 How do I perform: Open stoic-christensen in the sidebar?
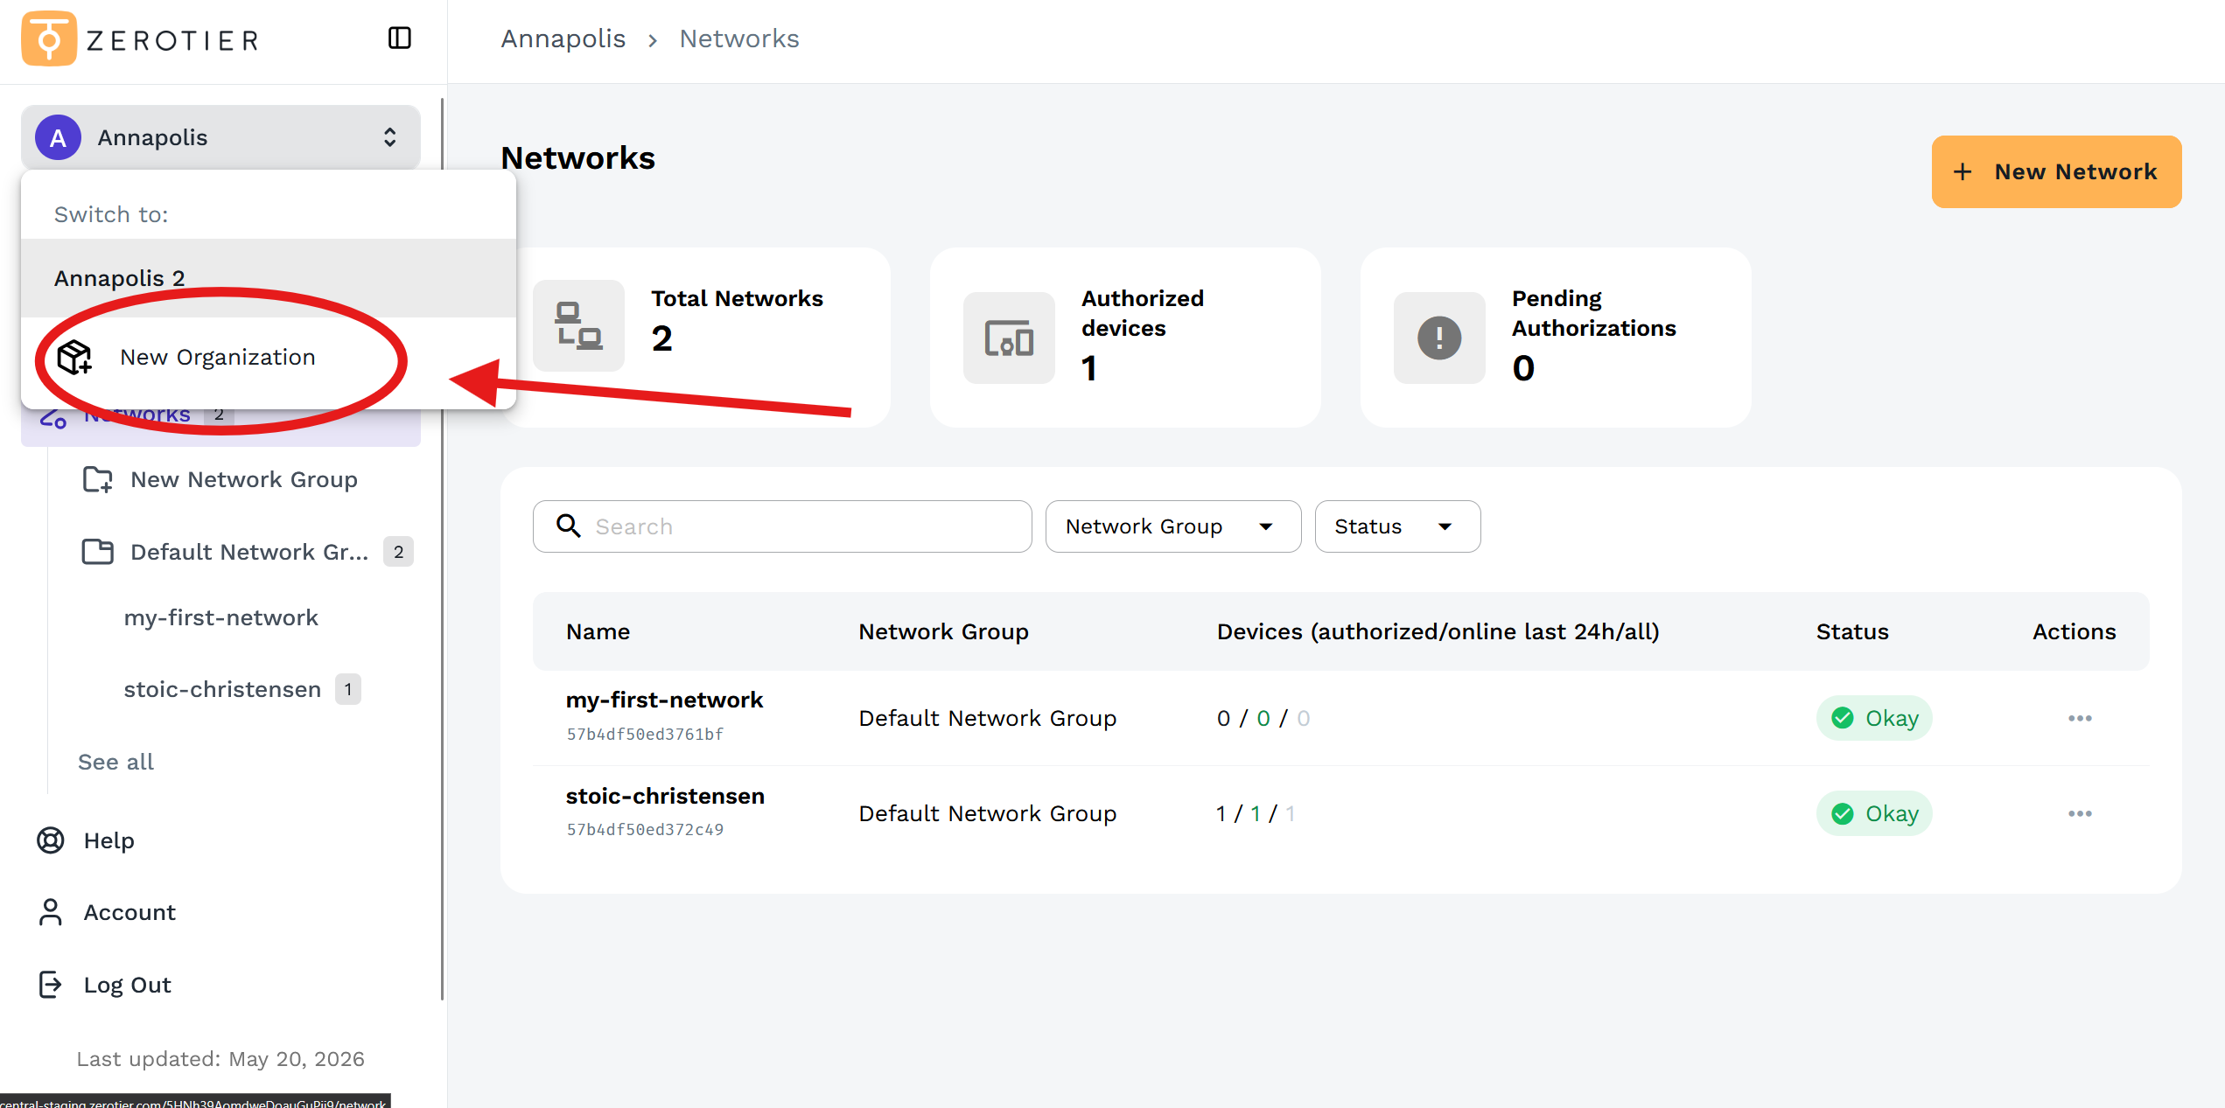(222, 689)
